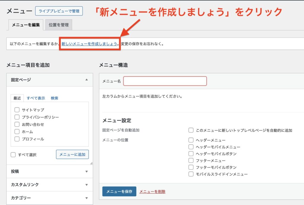Viewport: 304px width, 205px height.
Task: Click the メニューを削除 link
Action: (152, 192)
